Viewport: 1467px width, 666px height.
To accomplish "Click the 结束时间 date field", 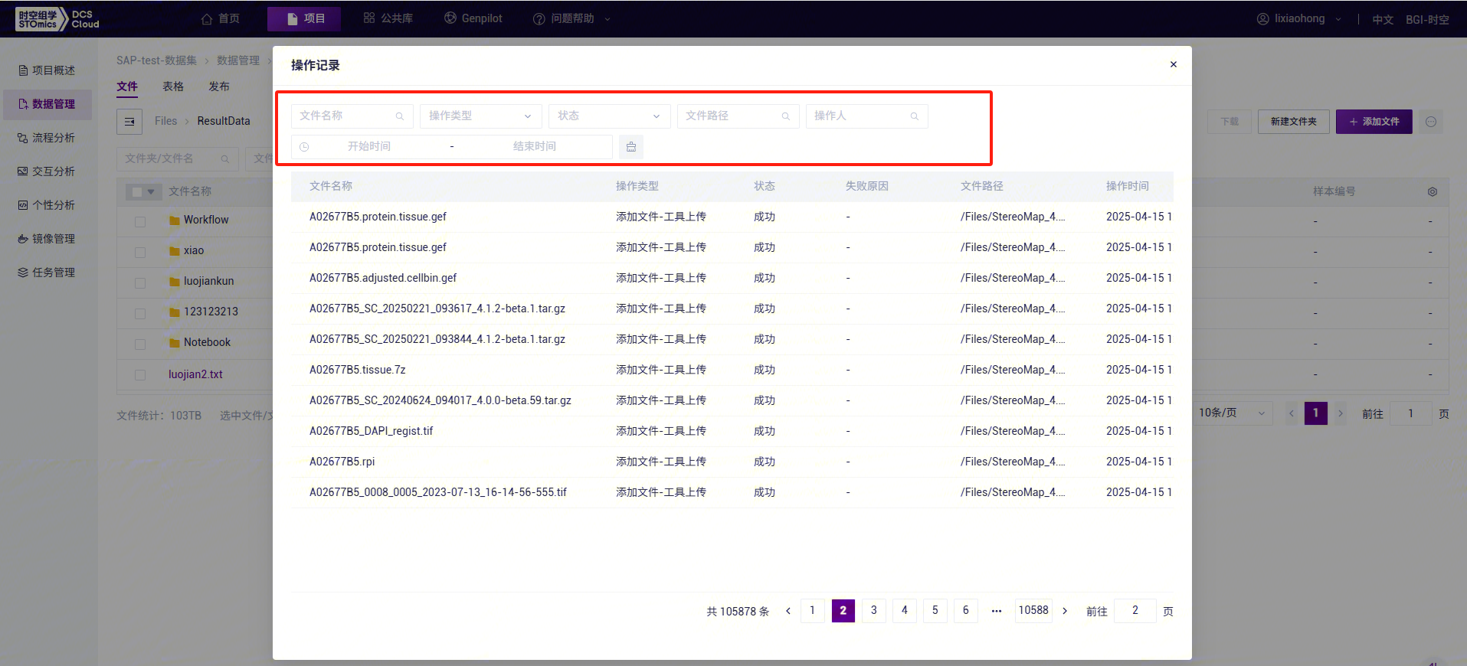I will 535,146.
